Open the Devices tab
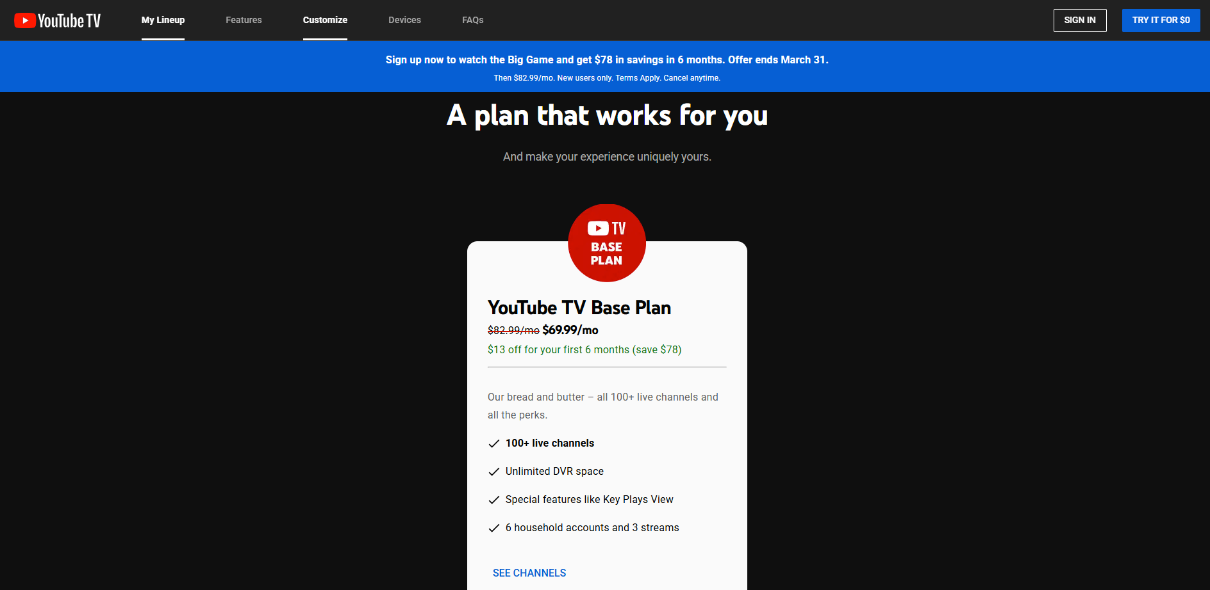This screenshot has width=1210, height=590. [404, 20]
